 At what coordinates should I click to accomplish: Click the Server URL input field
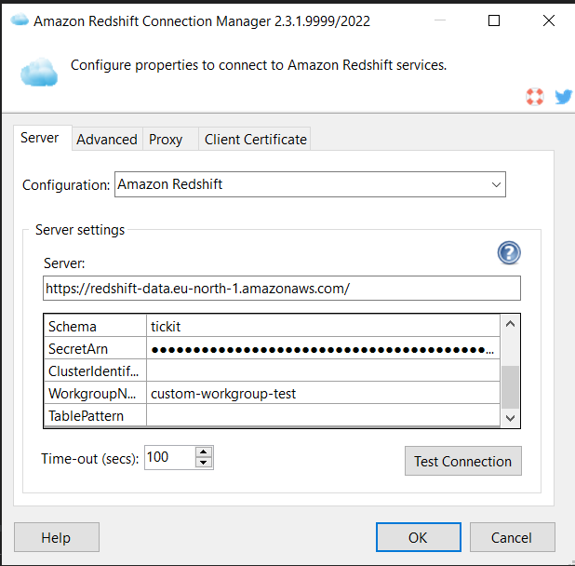click(282, 289)
